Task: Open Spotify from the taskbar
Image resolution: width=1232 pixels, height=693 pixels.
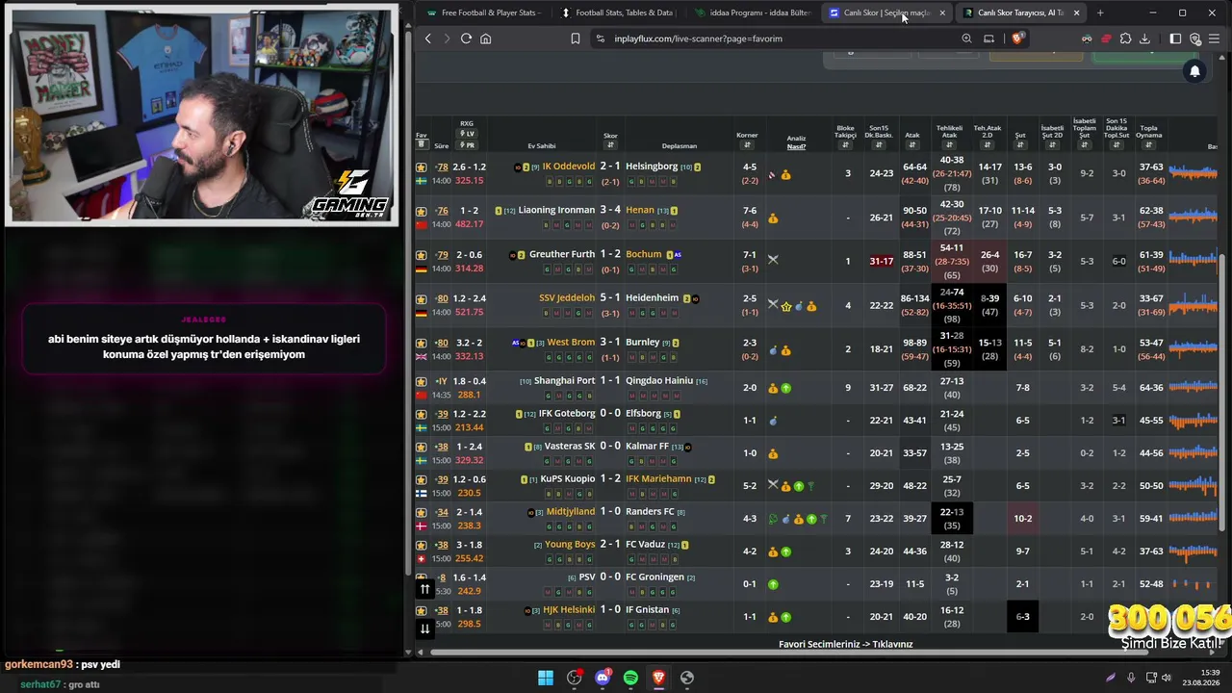Action: 630,678
